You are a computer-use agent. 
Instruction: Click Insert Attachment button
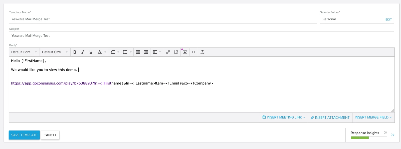coord(330,117)
